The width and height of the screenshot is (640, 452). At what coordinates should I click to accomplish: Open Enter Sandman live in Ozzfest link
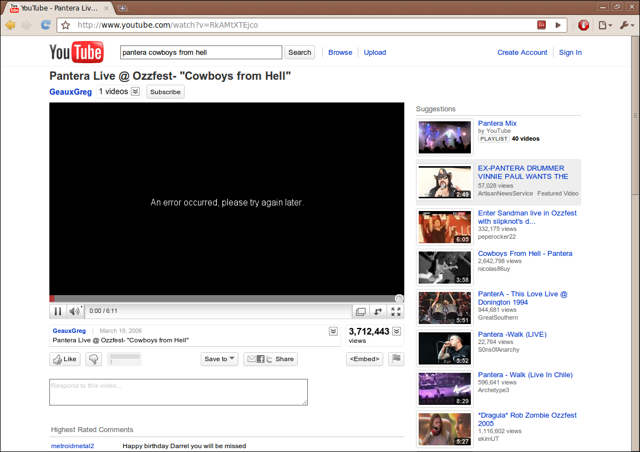click(x=527, y=217)
